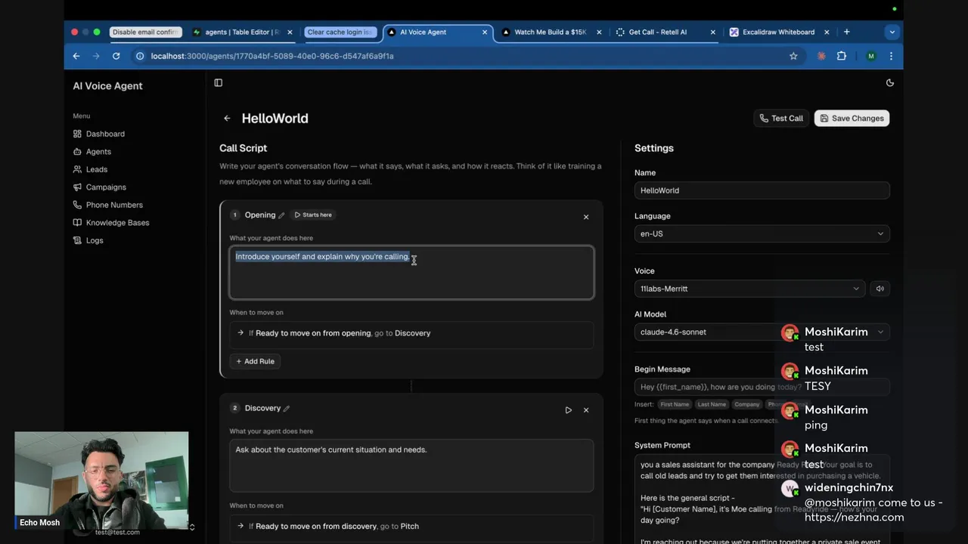This screenshot has height=544, width=968.
Task: Click the Opening step instruction textarea
Action: 411,272
